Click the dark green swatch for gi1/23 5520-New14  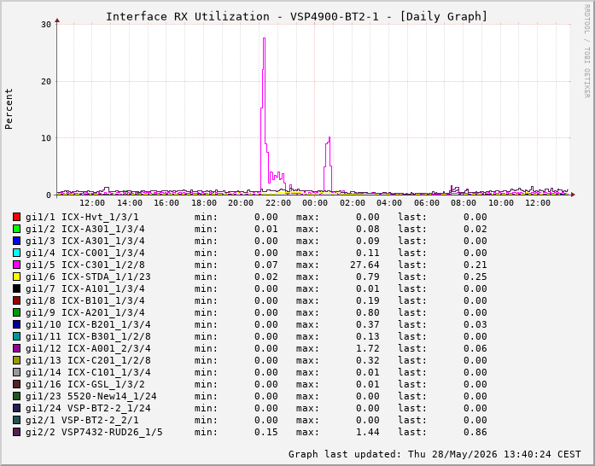click(x=16, y=396)
